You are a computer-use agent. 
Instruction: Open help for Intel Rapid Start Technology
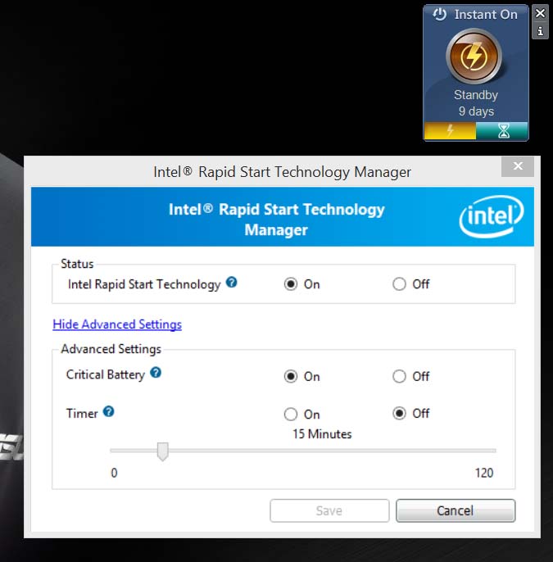pos(232,283)
